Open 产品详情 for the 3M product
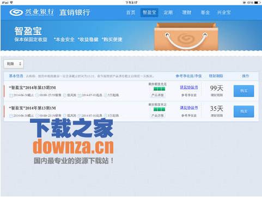The image size is (262, 197). [157, 95]
